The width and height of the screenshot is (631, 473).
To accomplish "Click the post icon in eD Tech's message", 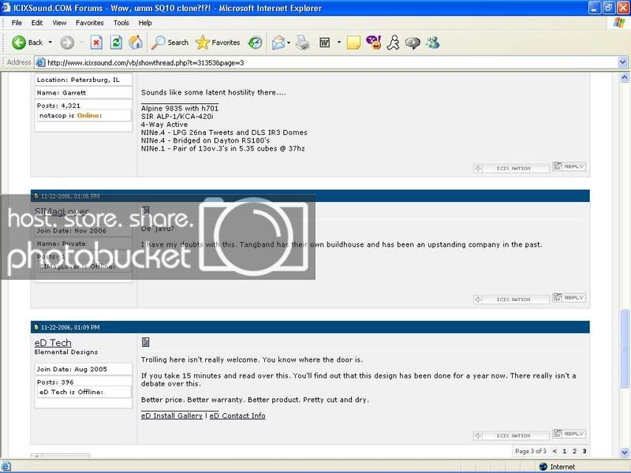I will (x=146, y=342).
